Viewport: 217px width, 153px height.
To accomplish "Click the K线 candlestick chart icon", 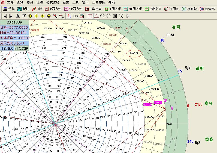I will coord(37,9).
